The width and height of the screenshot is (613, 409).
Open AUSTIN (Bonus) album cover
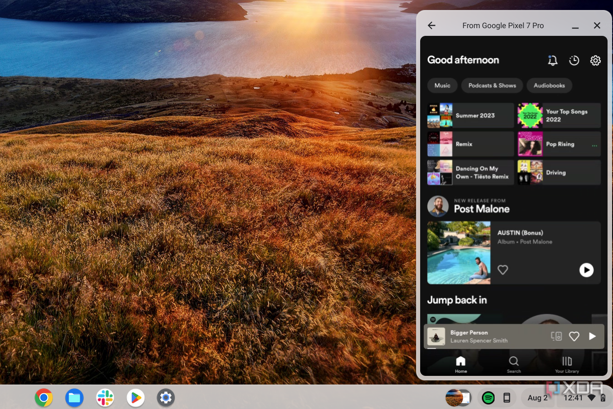pyautogui.click(x=459, y=253)
